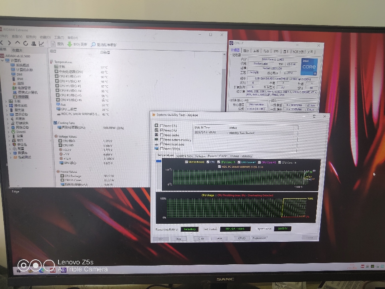
Task: Switch to the 内存 tab in CPU-Z
Action: 266,51
